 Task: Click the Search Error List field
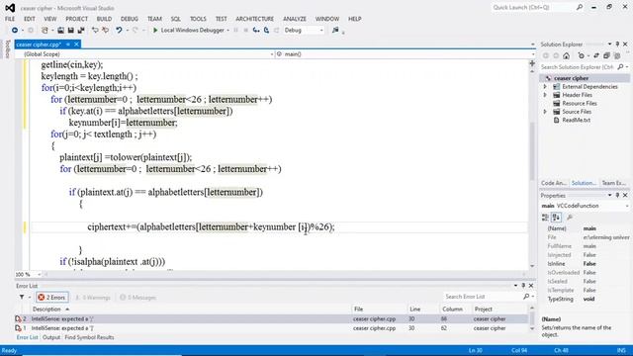[x=484, y=297]
